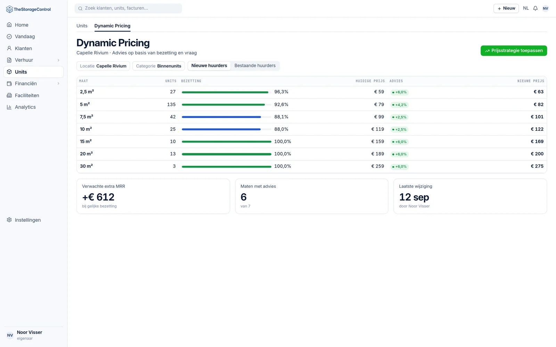Click the plus icon on Nieuw button

tap(499, 8)
